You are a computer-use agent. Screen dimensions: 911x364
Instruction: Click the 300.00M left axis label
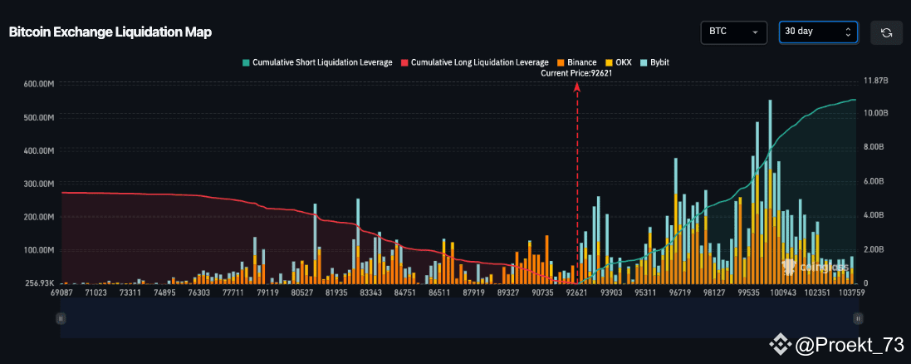39,184
